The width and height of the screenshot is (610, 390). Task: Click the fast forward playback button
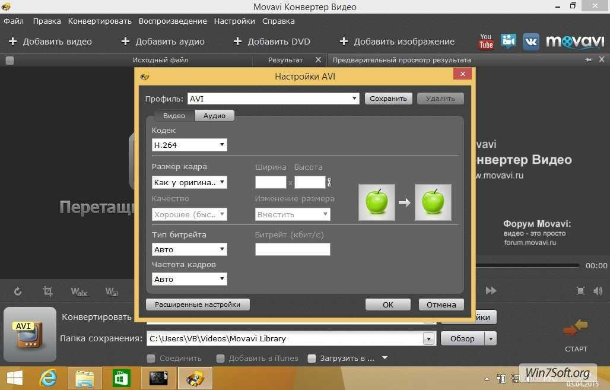pyautogui.click(x=491, y=290)
